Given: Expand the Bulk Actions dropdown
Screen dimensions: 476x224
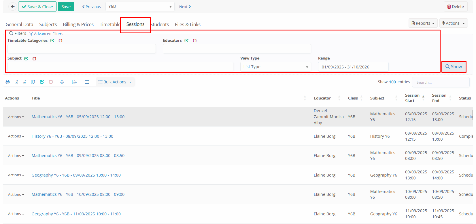Looking at the screenshot, I should coord(115,82).
